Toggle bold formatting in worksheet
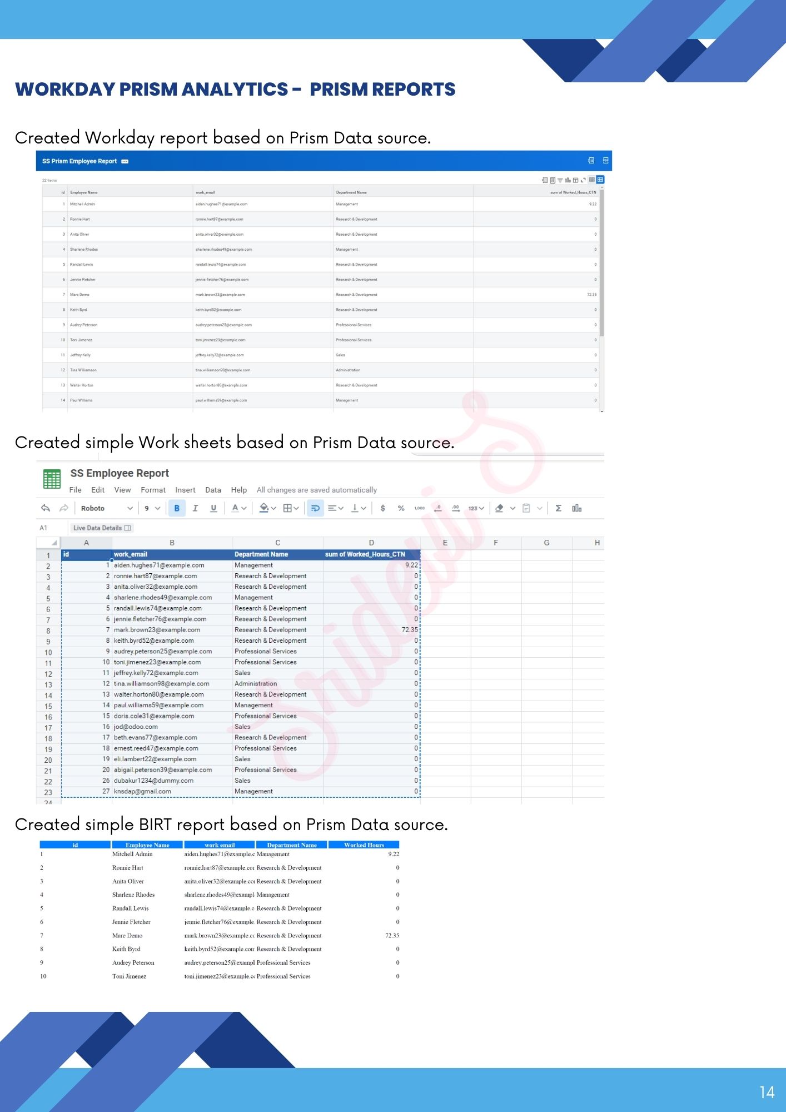786x1112 pixels. (177, 508)
